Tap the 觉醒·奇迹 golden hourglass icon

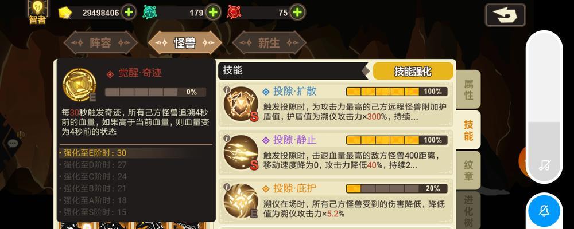(79, 85)
